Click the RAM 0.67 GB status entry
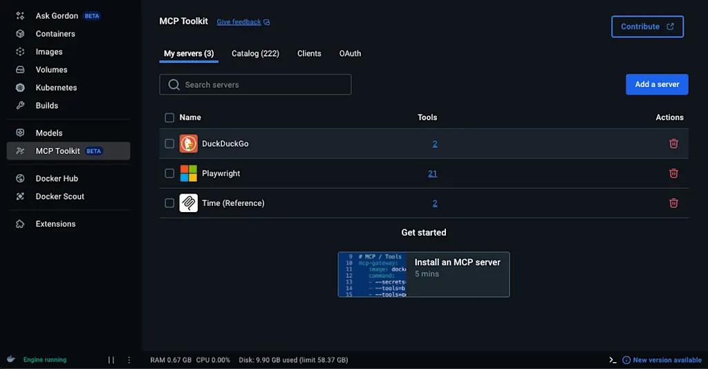Screen dimensions: 708x369 (x=171, y=360)
